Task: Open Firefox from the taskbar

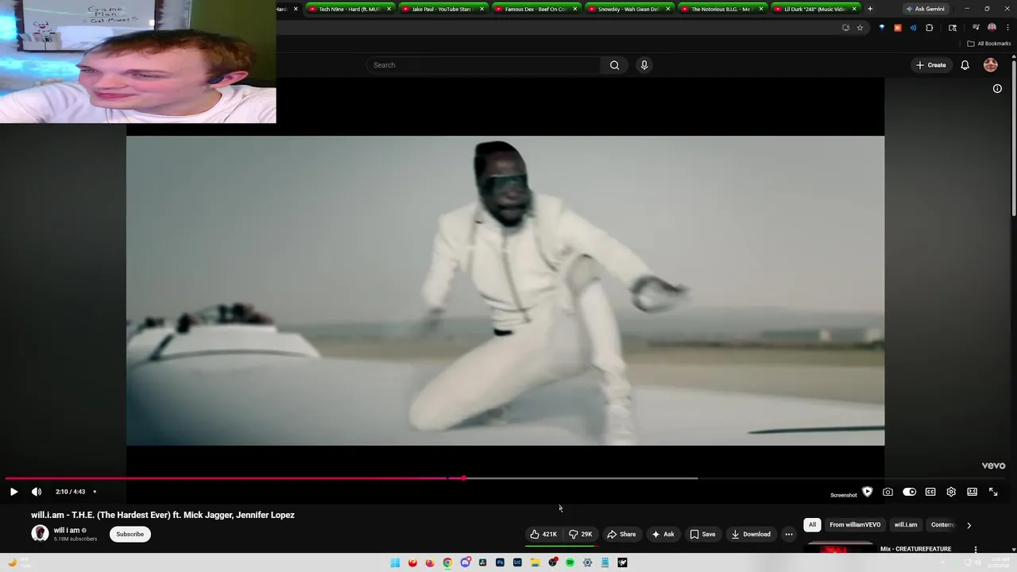Action: point(430,562)
